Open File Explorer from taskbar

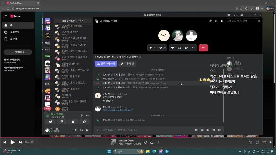coord(148,151)
